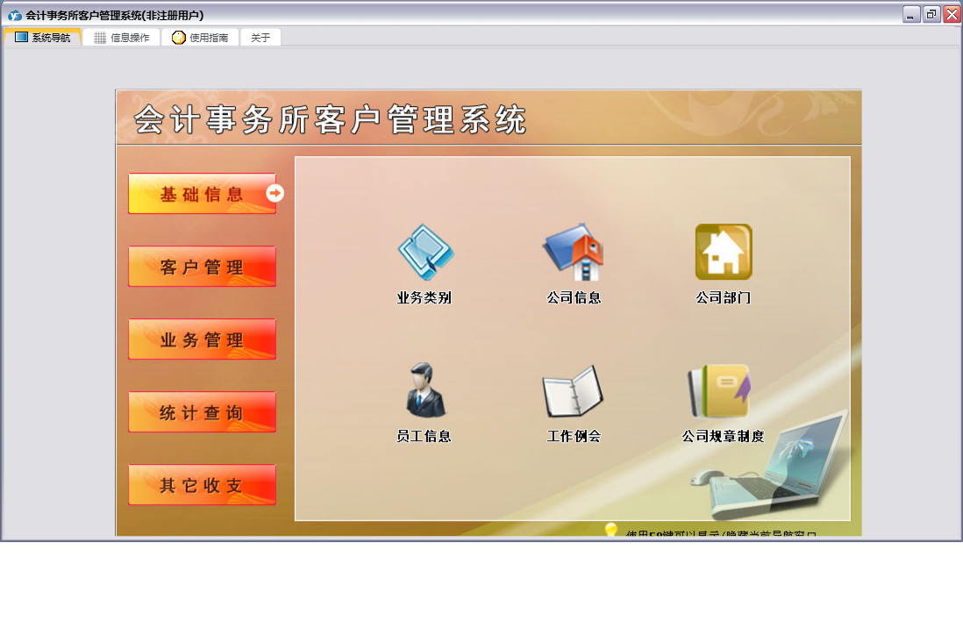Click the lightbulb tip icon

[610, 529]
